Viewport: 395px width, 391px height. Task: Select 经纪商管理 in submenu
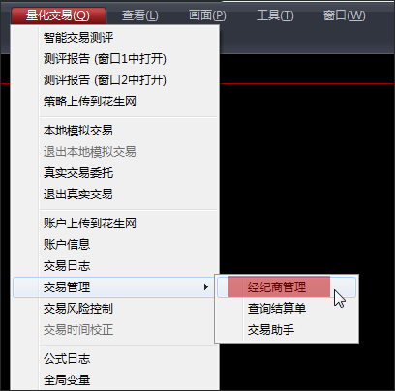287,287
